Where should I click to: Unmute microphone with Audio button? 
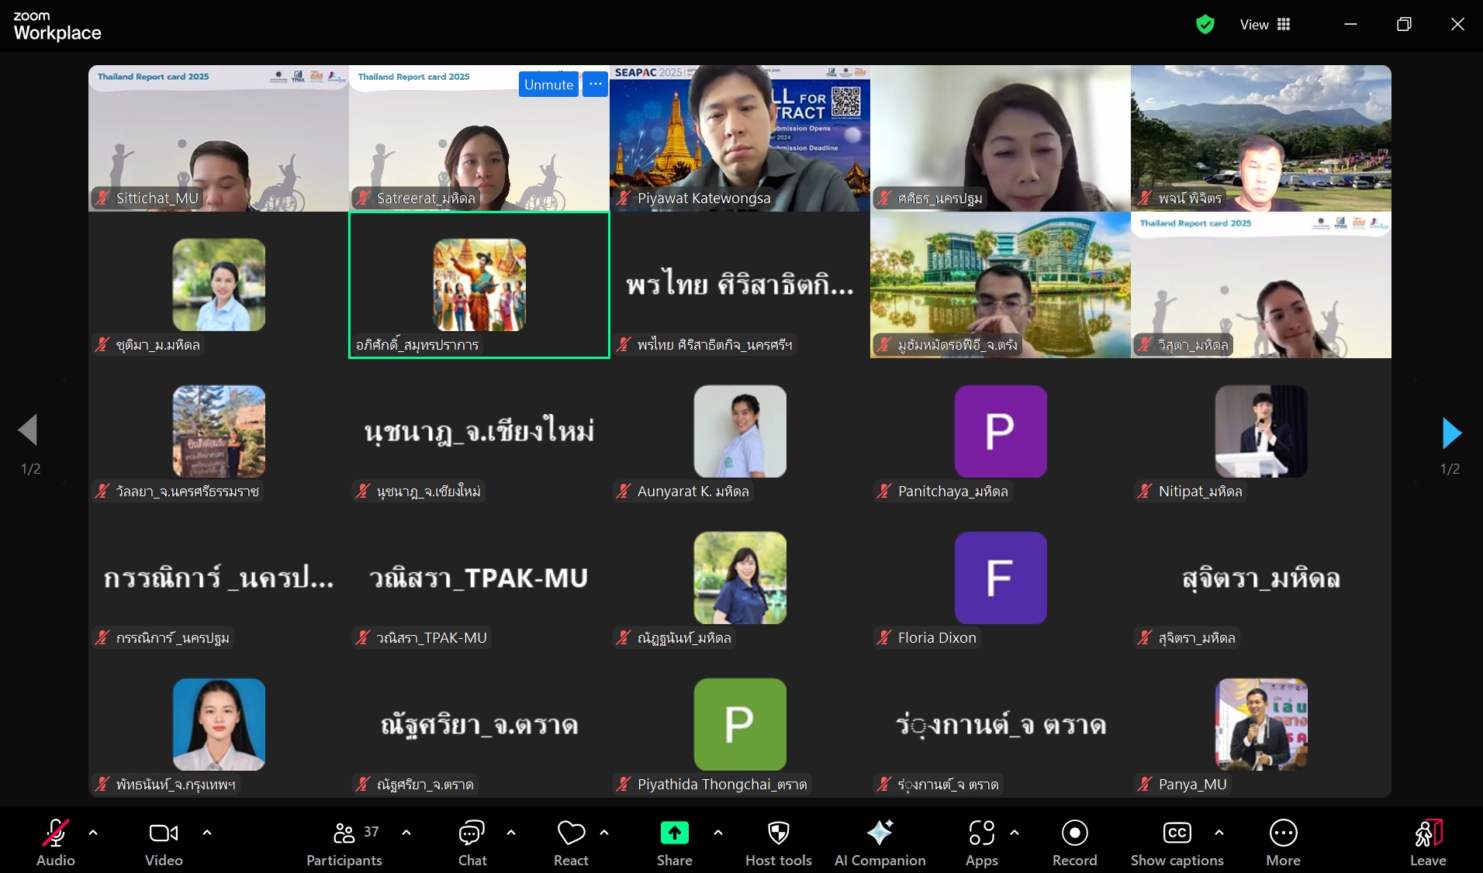(55, 843)
